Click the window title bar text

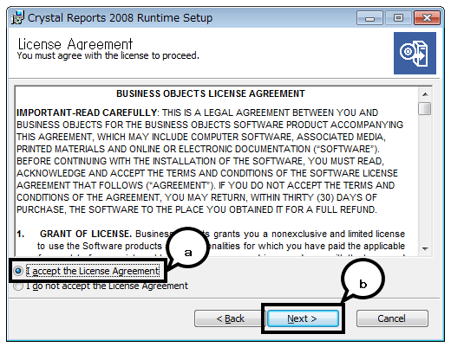120,18
